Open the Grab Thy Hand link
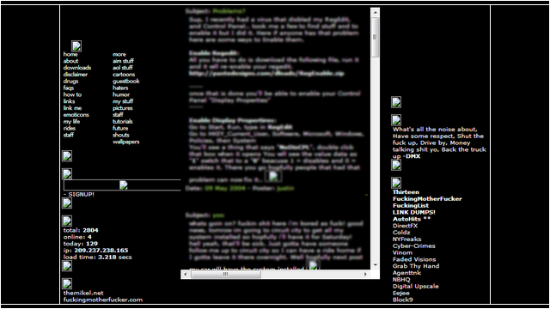 click(x=416, y=266)
